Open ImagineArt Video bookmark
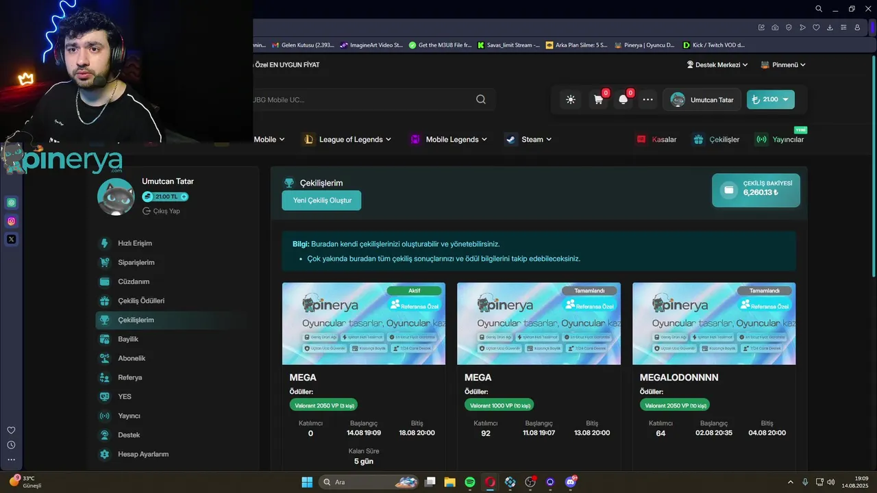The image size is (877, 493). pyautogui.click(x=371, y=45)
